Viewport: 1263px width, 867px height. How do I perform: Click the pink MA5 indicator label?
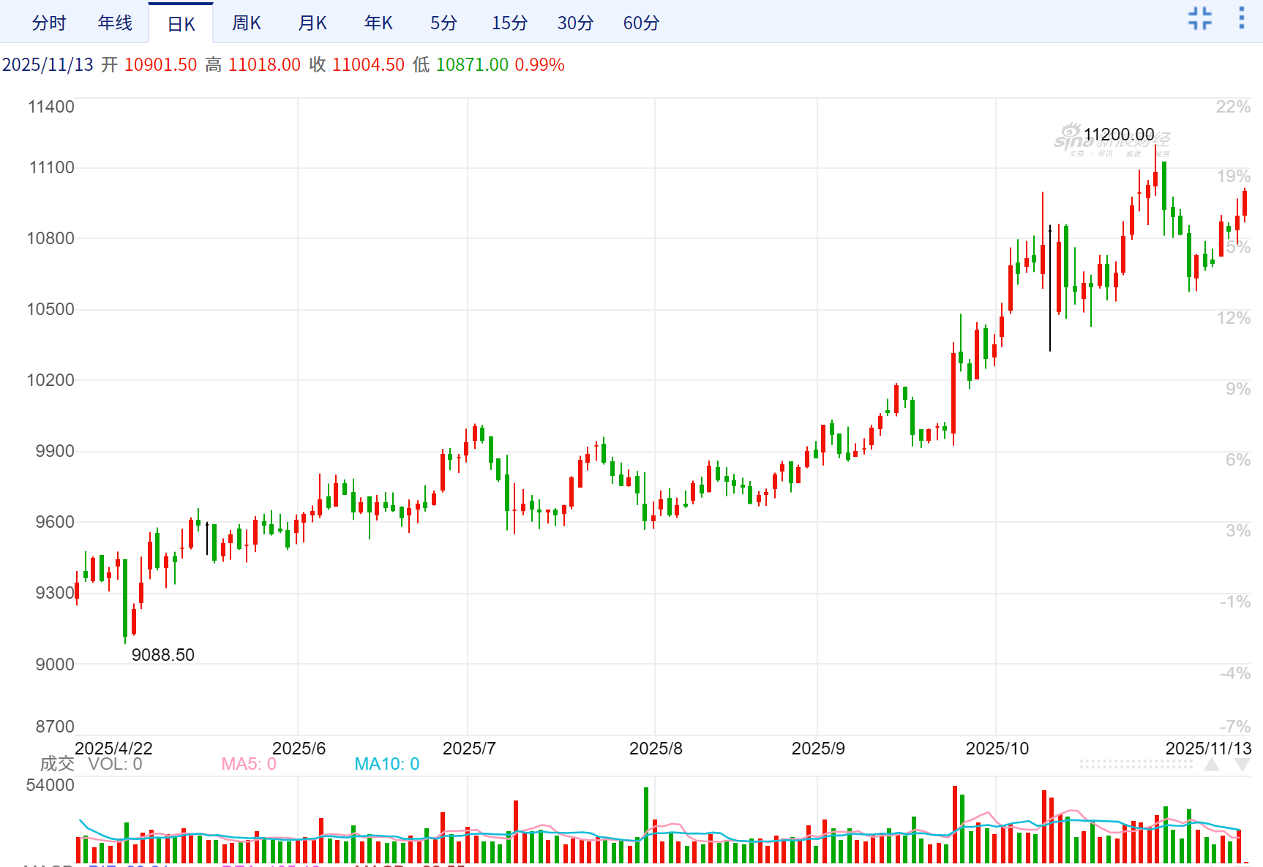pos(249,764)
